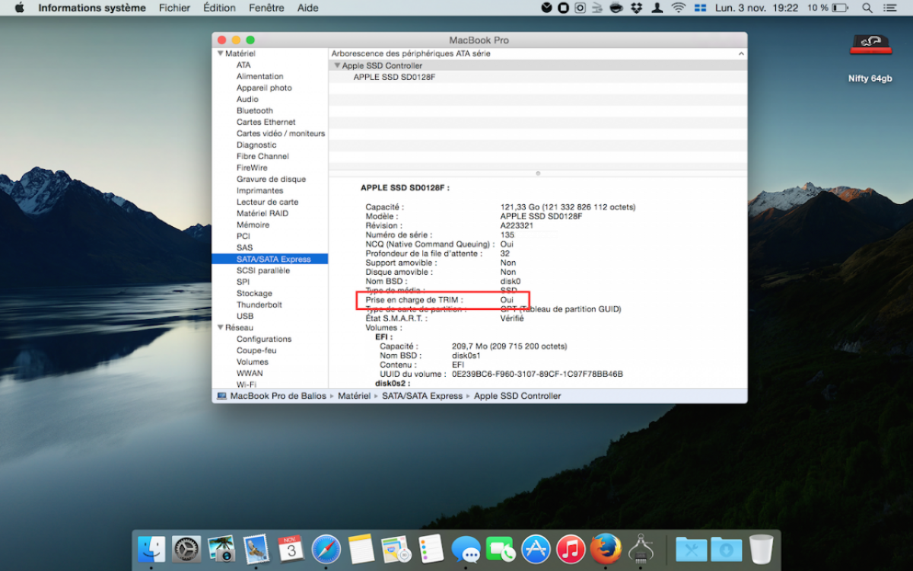
Task: Open the Informations système menu
Action: coord(92,8)
